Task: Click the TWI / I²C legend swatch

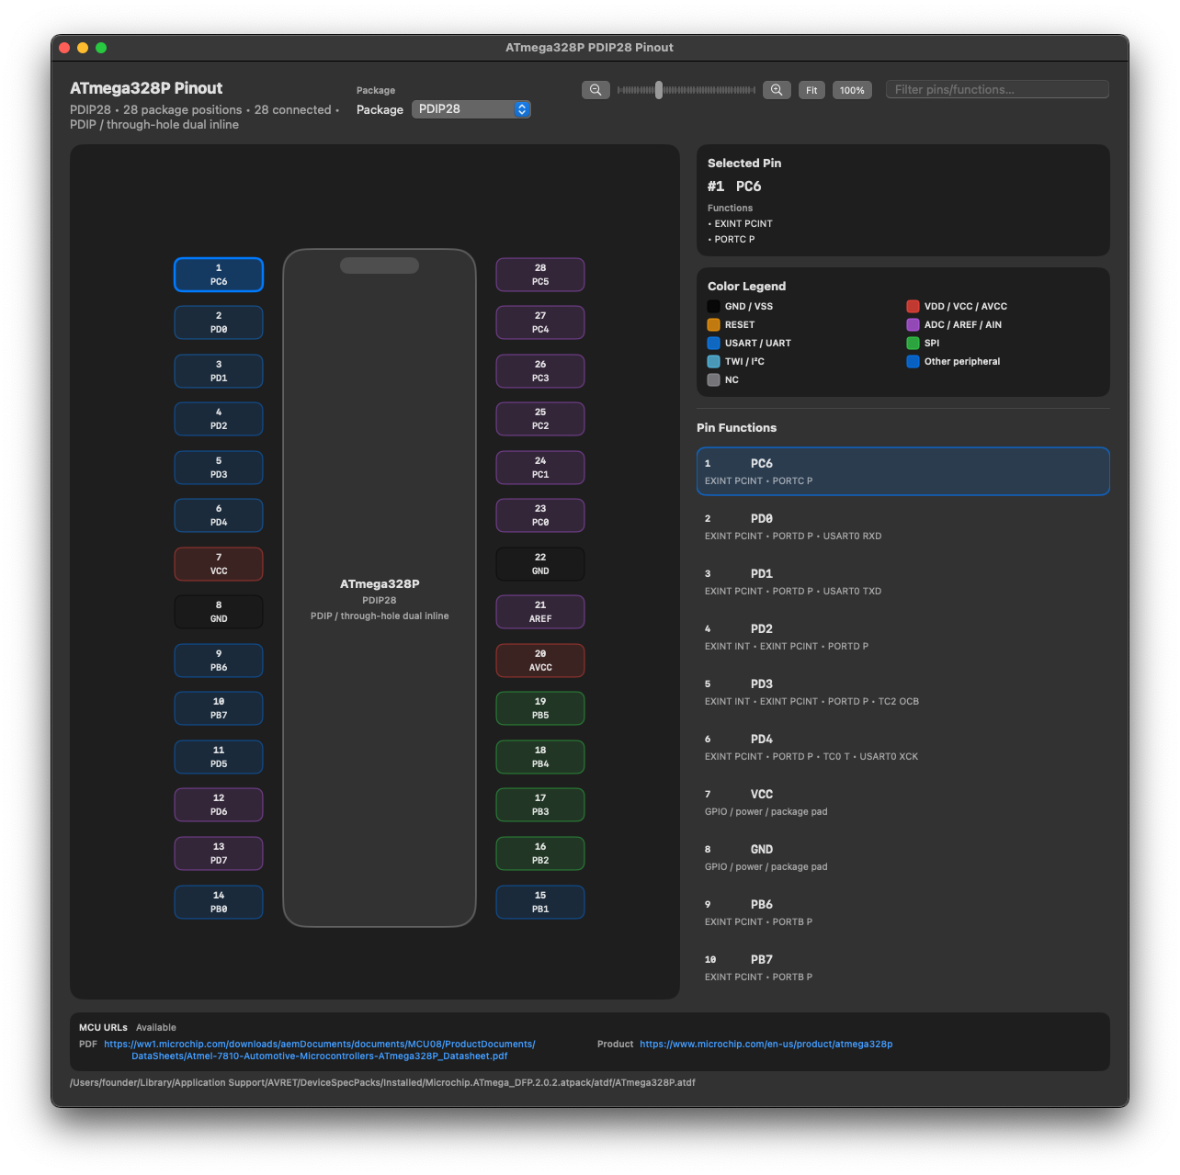Action: coord(713,361)
